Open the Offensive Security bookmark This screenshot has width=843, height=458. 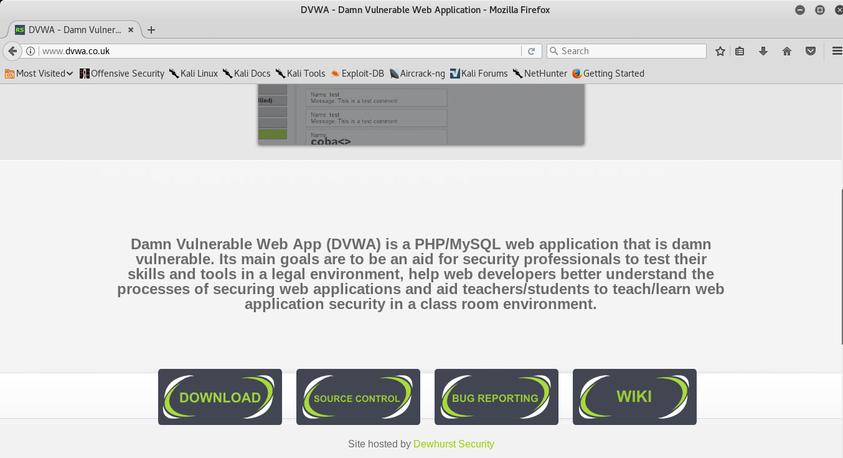point(122,74)
